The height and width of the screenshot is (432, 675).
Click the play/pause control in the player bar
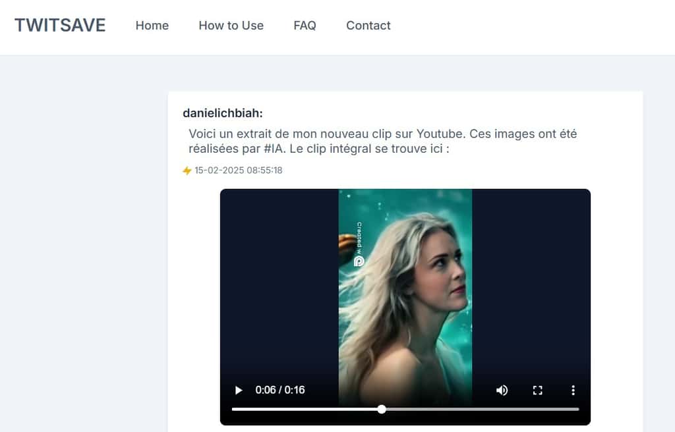click(238, 390)
